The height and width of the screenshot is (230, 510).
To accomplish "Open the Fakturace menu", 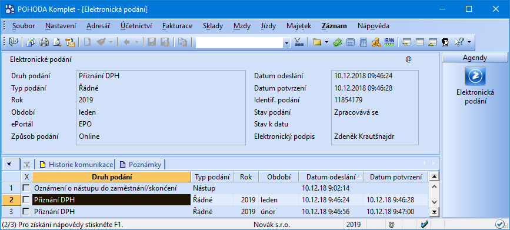I will (177, 26).
